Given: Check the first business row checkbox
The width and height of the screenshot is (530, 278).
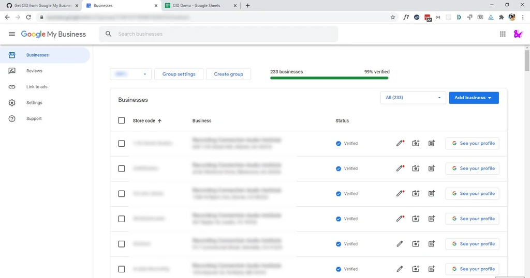Looking at the screenshot, I should 121,143.
